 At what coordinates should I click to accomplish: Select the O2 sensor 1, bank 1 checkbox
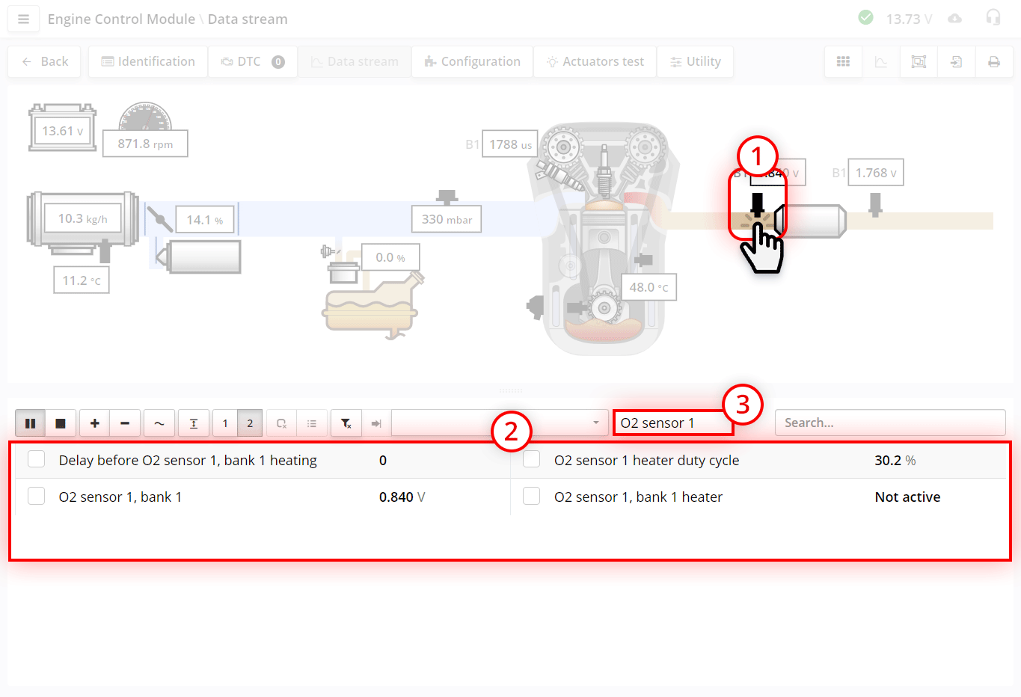coord(36,496)
